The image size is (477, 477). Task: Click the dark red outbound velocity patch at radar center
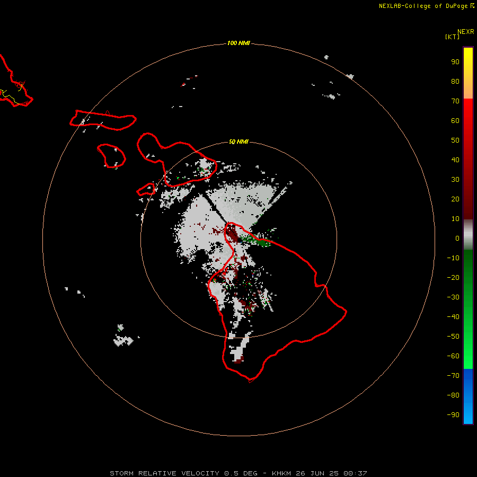click(x=232, y=233)
